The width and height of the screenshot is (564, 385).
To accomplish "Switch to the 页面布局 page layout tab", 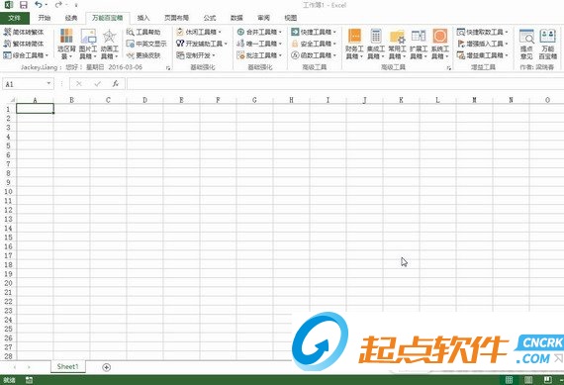I will click(x=176, y=18).
